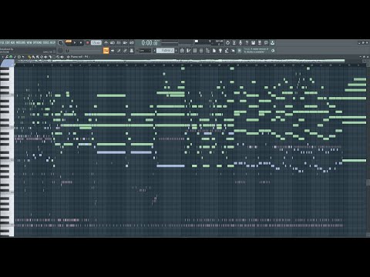
Task: Click the main volume knob
Action: [60, 51]
